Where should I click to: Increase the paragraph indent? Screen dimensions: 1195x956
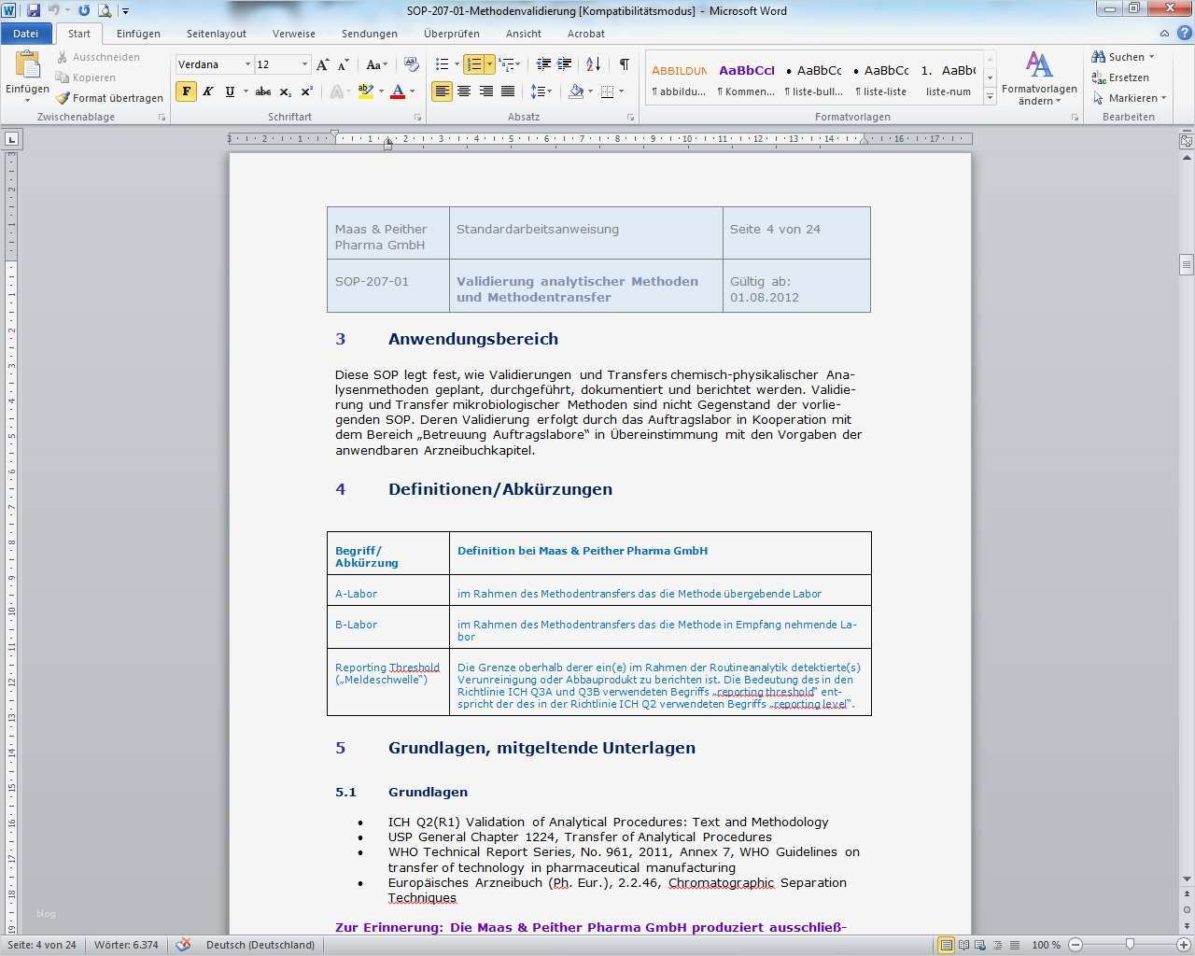(565, 64)
